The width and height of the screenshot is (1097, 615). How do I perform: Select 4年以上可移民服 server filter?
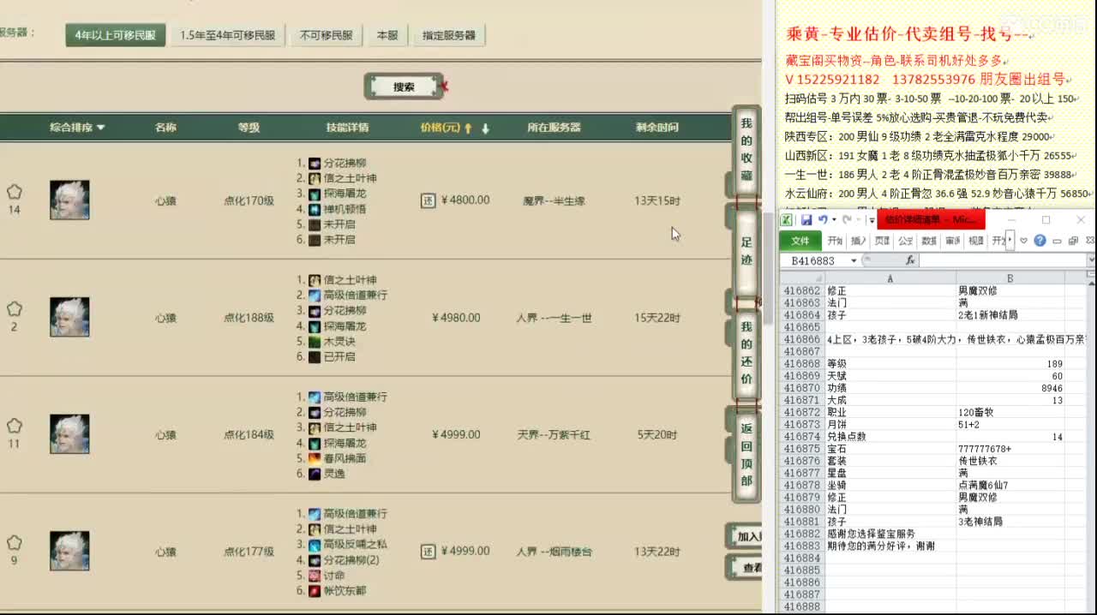[116, 35]
